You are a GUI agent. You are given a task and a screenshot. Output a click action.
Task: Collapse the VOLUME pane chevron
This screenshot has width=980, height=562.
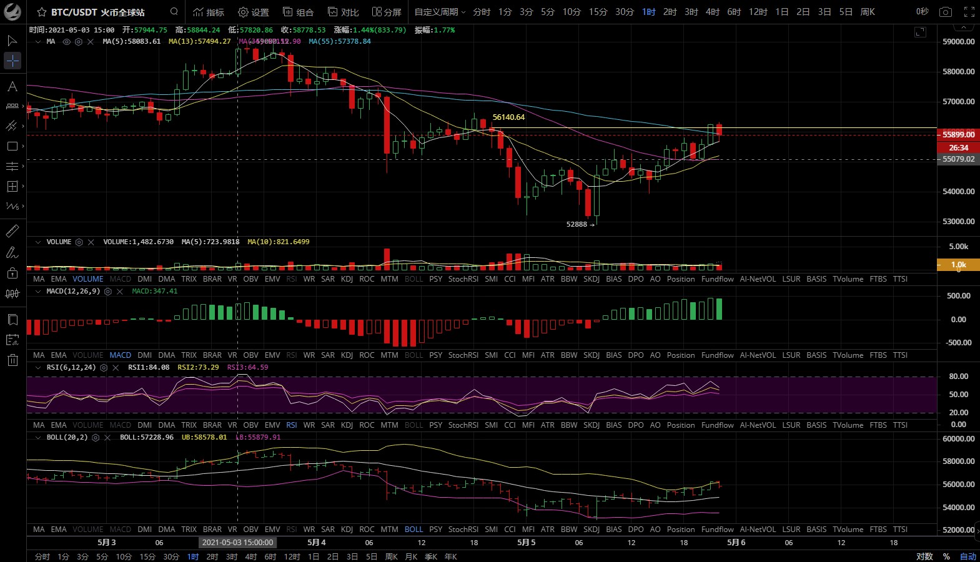click(x=39, y=242)
